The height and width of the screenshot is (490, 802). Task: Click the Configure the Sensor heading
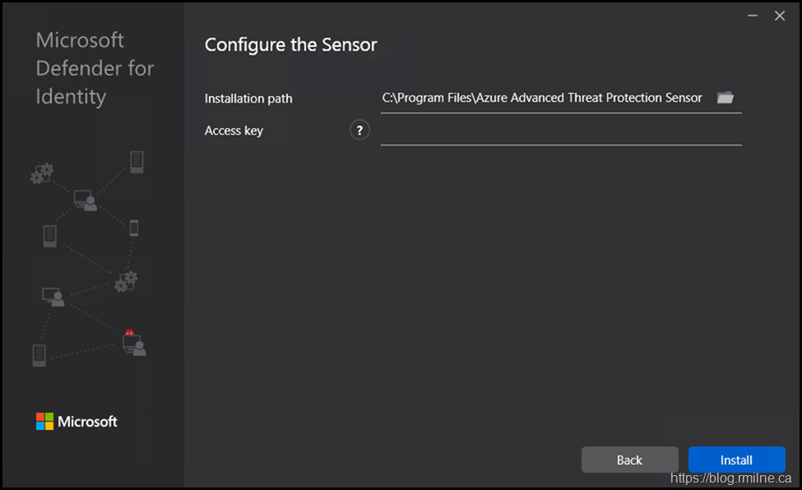[x=290, y=44]
